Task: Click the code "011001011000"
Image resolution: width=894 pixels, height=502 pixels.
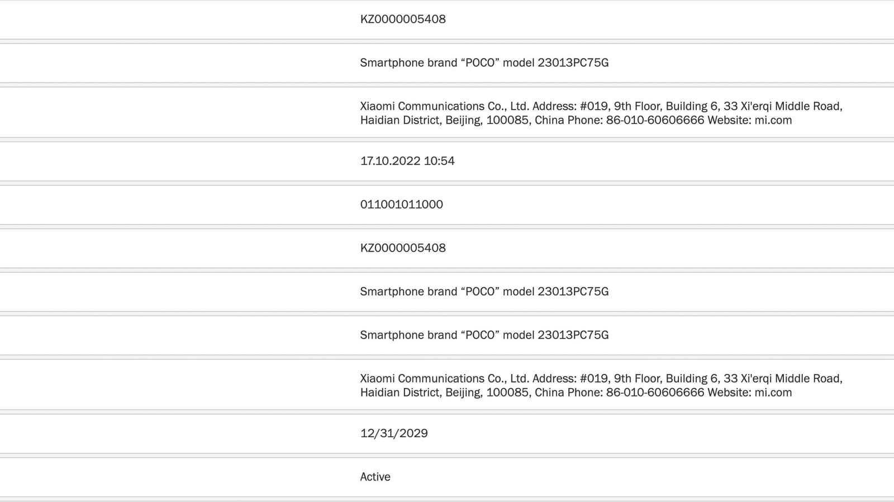Action: coord(401,205)
